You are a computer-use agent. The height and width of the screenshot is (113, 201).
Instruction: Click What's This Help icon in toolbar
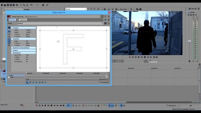(x=47, y=5)
